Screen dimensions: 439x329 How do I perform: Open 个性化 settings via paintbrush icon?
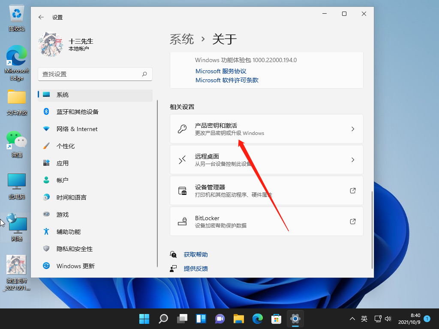click(x=47, y=146)
